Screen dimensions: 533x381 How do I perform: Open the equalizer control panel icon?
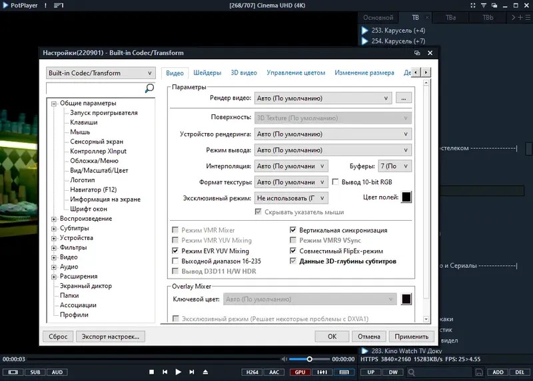pos(323,372)
